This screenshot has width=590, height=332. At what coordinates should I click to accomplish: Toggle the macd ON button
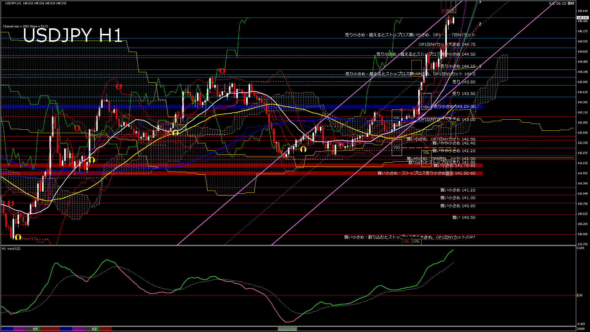(x=287, y=329)
